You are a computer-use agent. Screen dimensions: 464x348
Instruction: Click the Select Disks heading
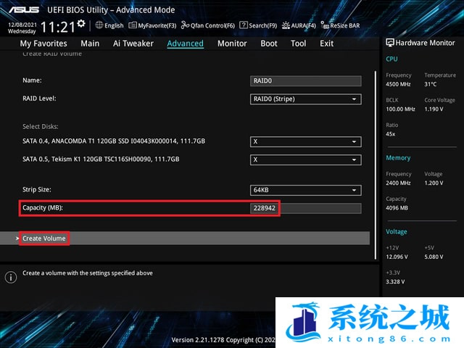pos(41,127)
